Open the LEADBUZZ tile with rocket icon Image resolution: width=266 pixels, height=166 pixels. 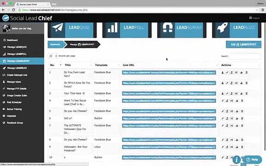point(236,30)
